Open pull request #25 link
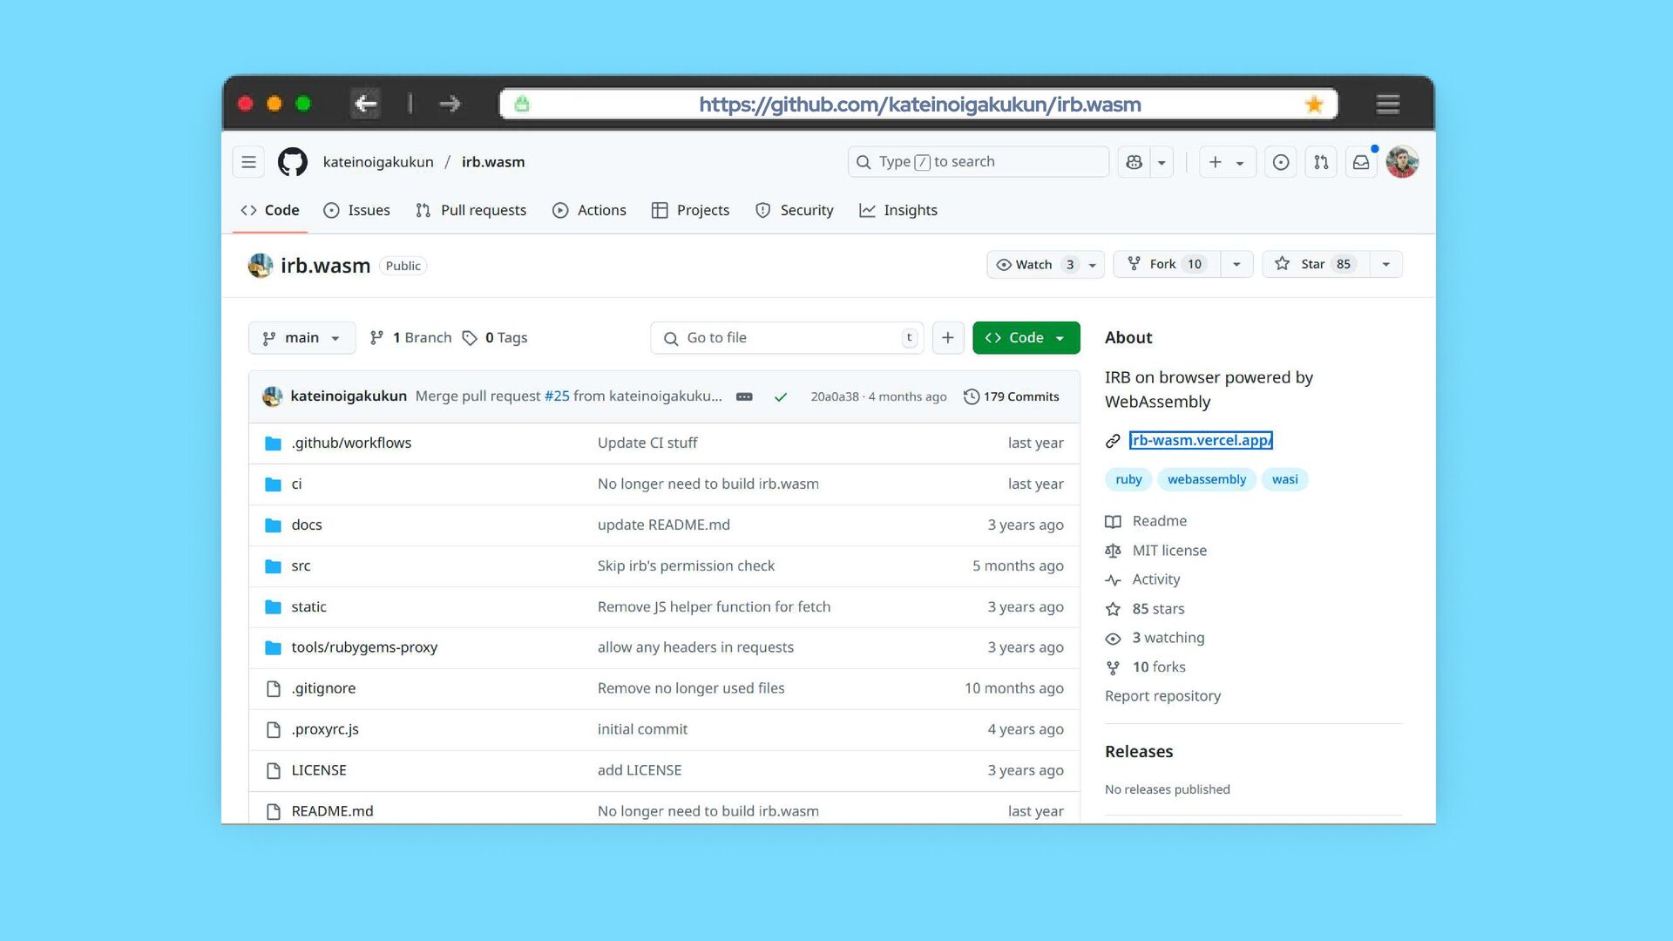The image size is (1673, 941). tap(557, 396)
